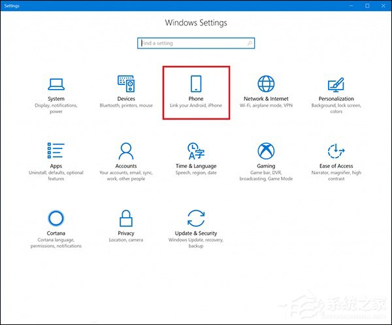The width and height of the screenshot is (392, 325).
Task: Open the Apps list icon
Action: pyautogui.click(x=56, y=150)
